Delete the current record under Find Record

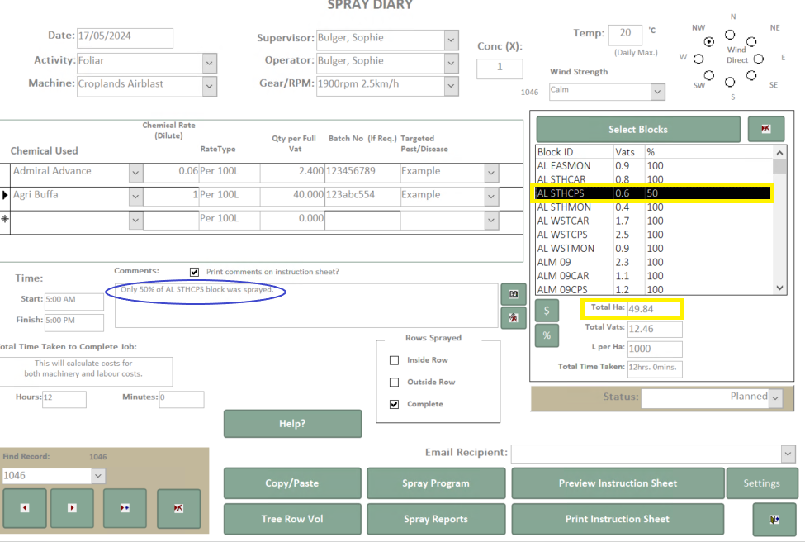[x=178, y=508]
